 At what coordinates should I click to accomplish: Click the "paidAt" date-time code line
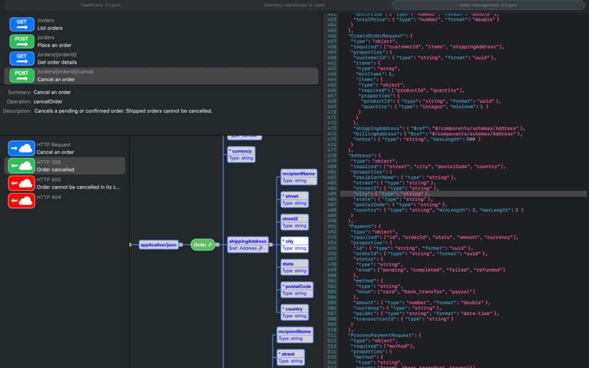click(426, 313)
